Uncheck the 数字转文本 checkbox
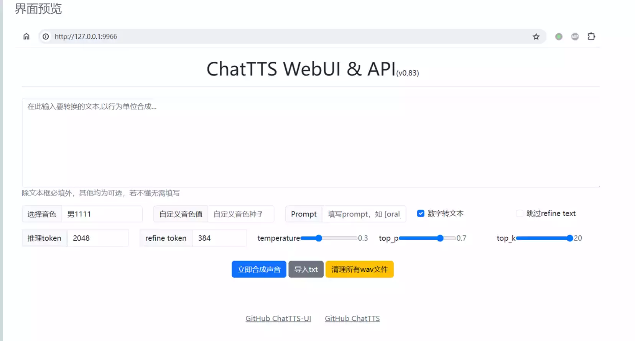This screenshot has height=341, width=635. [x=421, y=213]
